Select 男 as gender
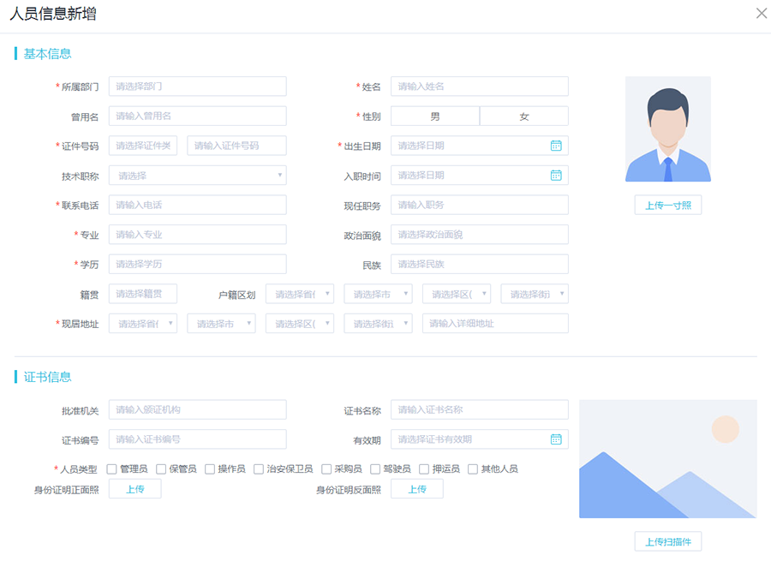 pos(435,116)
